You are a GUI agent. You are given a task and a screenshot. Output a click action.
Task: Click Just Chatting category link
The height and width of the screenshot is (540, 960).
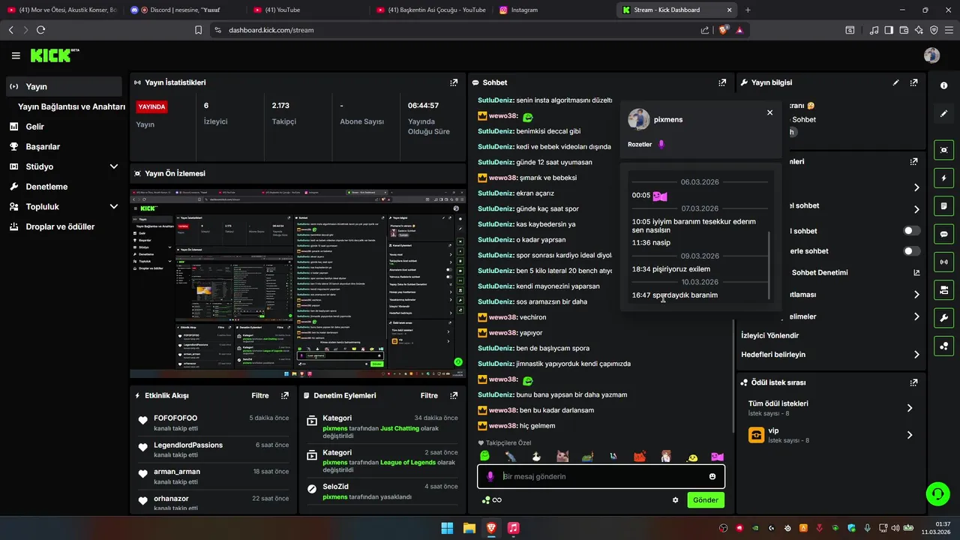399,428
